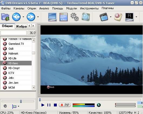Expand the aspect ratio icon dropdown arrow
The width and height of the screenshot is (143, 114).
18,106
